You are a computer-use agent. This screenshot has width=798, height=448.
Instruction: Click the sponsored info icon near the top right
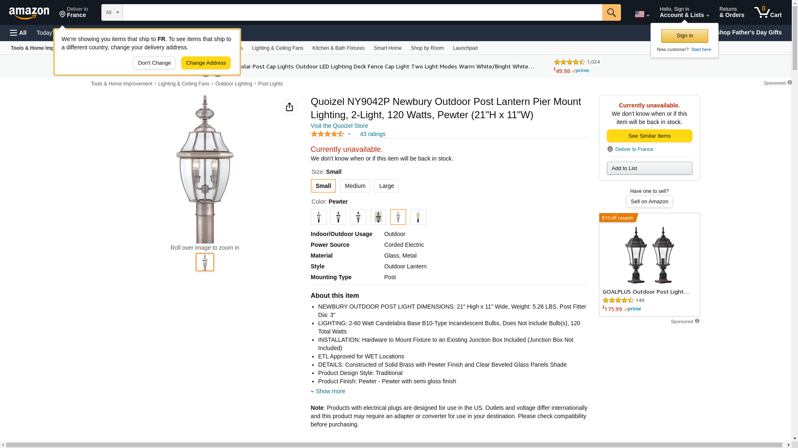click(x=790, y=83)
